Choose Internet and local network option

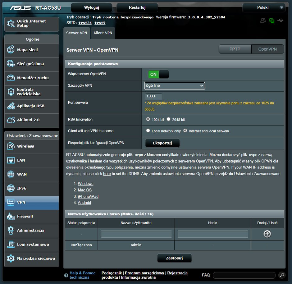click(x=185, y=131)
